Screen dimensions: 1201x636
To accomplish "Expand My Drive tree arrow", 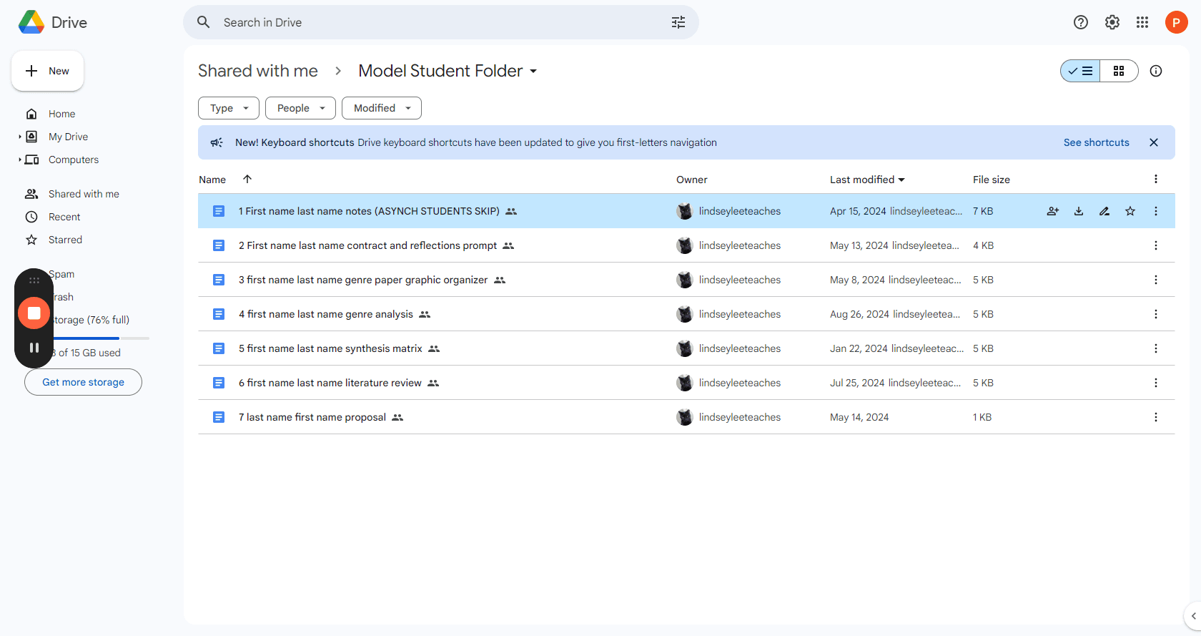I will coord(20,137).
